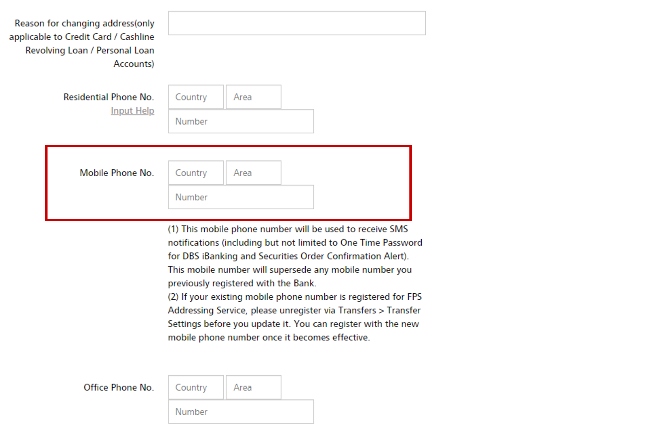
Task: Select the Office Phone Number field
Action: coord(241,412)
